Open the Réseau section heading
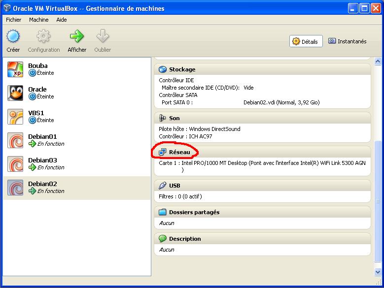384x288 pixels. tap(179, 152)
